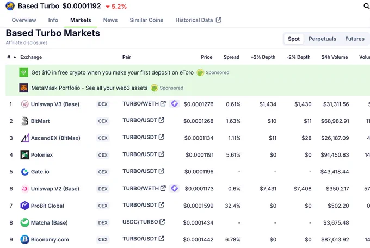Click the Historical Data external link icon
Image resolution: width=370 pixels, height=248 pixels.
point(219,20)
